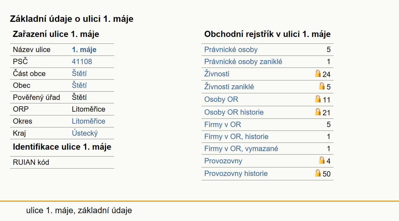Image resolution: width=399 pixels, height=221 pixels.
Task: Click the Štětí link in Část obce row
Action: [x=79, y=74]
